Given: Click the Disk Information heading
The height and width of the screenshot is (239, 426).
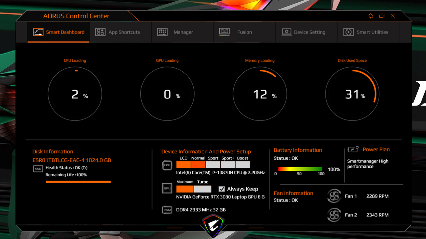Looking at the screenshot, I should click(x=53, y=151).
